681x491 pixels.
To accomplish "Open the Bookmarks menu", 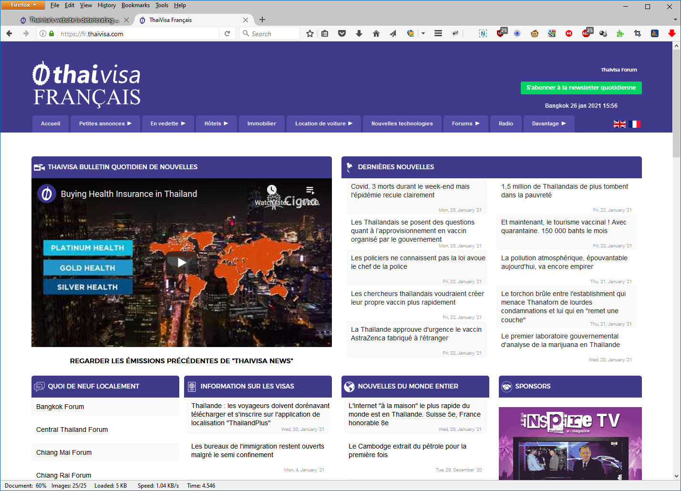I will (135, 5).
